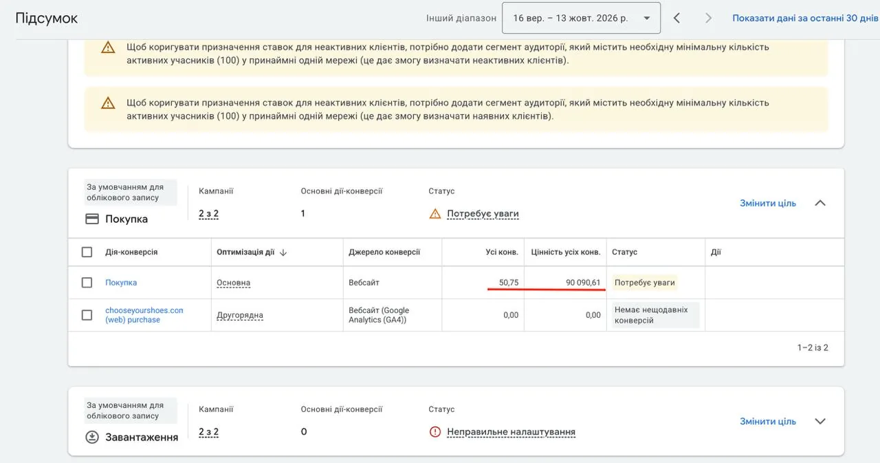Open the Покупка conversion action link
This screenshot has width=880, height=463.
pyautogui.click(x=121, y=283)
